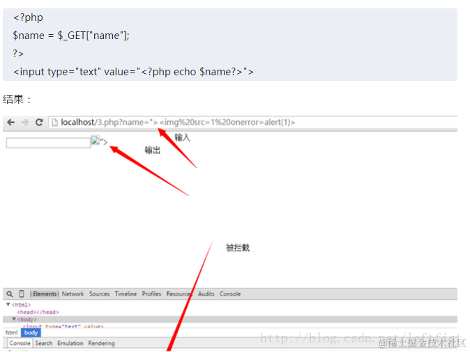Collapse the body node triangle
Image resolution: width=470 pixels, height=352 pixels.
14,319
